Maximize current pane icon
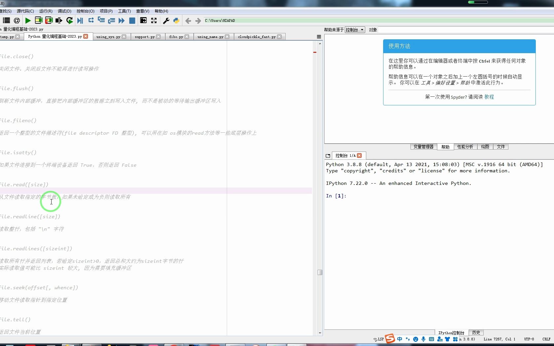The width and height of the screenshot is (554, 346). point(143,20)
